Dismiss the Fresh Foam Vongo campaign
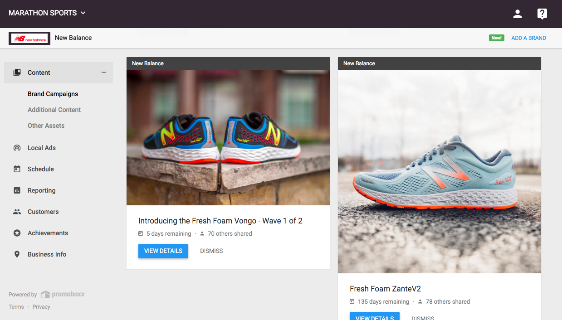Viewport: 562px width, 320px height. (211, 251)
